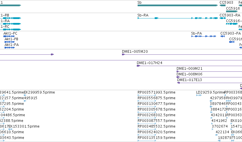
Task: Click the DME1-009M21 clone label
Action: click(189, 69)
